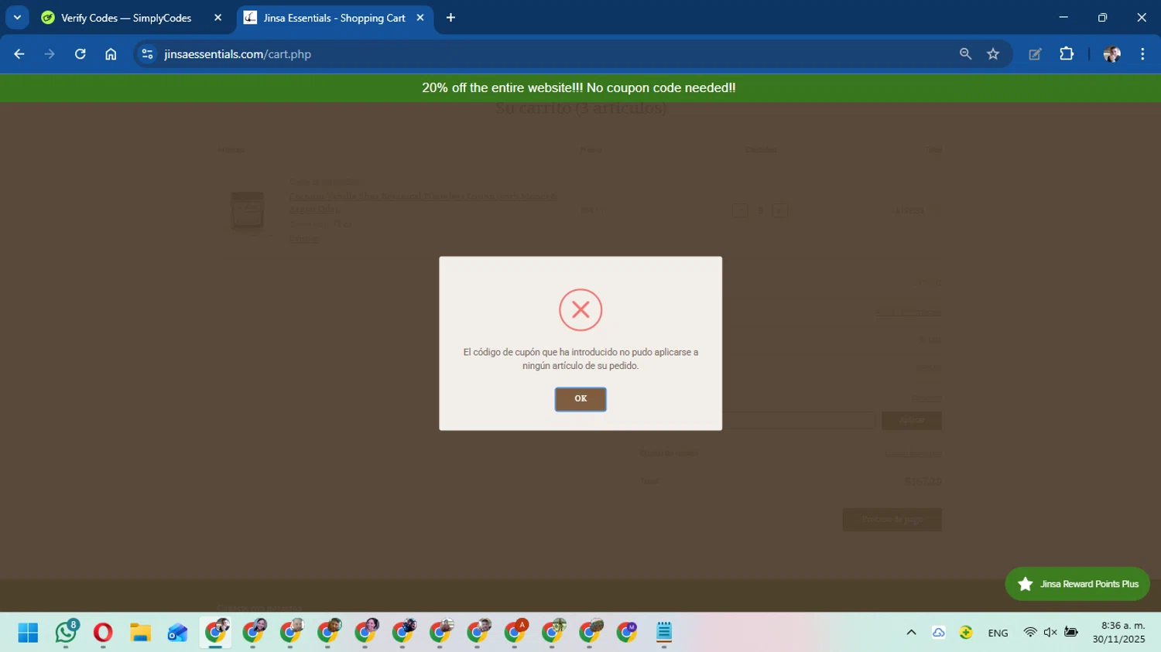Viewport: 1161px width, 652px height.
Task: Open Outlook from the taskbar
Action: pyautogui.click(x=177, y=633)
